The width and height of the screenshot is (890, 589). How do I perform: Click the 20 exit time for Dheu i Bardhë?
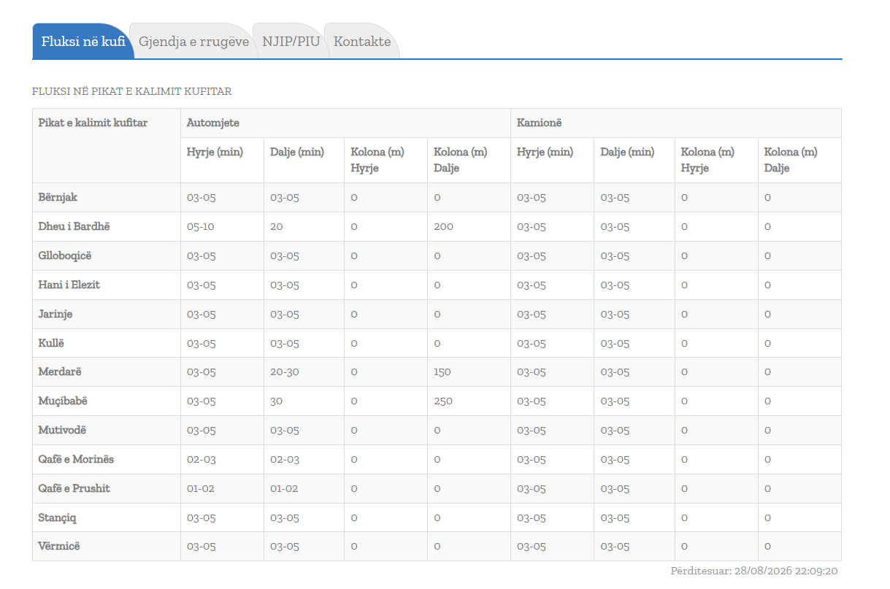[x=277, y=226]
